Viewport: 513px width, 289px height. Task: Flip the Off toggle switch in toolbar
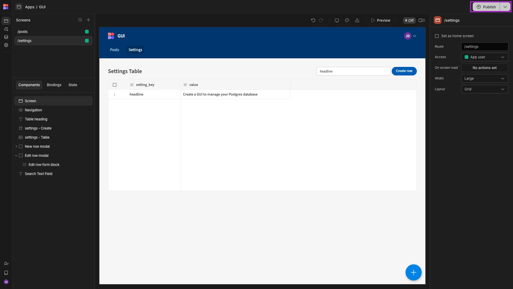pyautogui.click(x=422, y=20)
